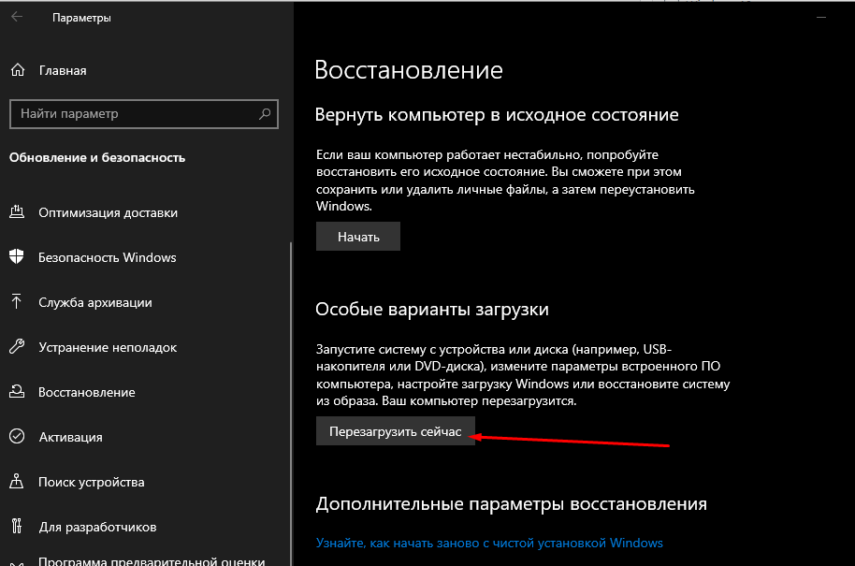Viewport: 855px width, 566px height.
Task: Click the back arrow in the title bar
Action: click(17, 17)
